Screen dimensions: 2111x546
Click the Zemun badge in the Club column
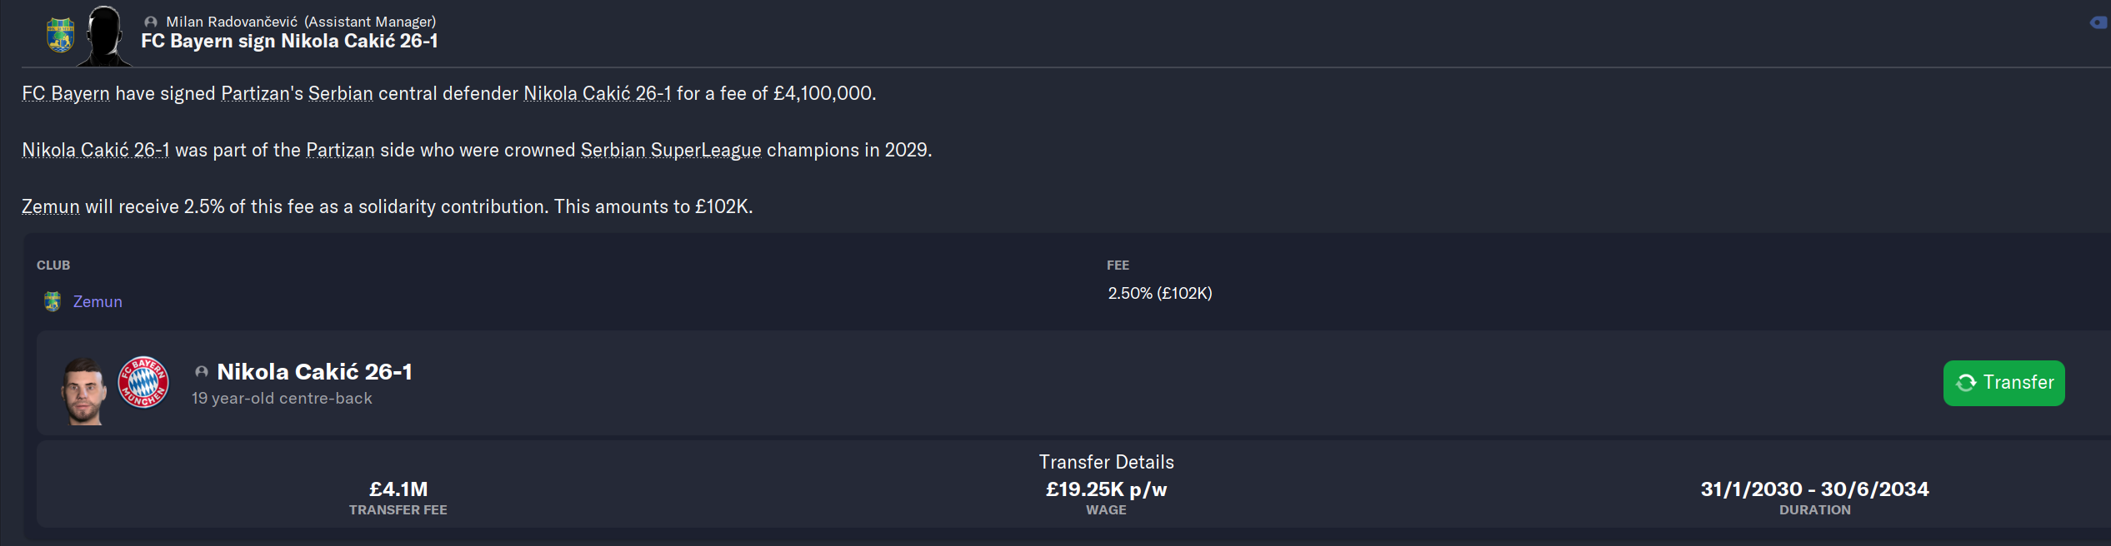tap(53, 301)
